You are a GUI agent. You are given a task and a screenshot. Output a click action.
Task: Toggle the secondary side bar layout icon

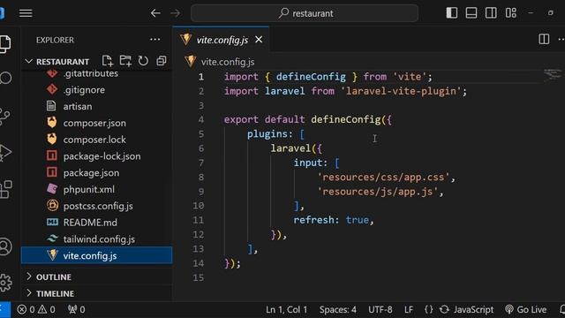tap(491, 13)
